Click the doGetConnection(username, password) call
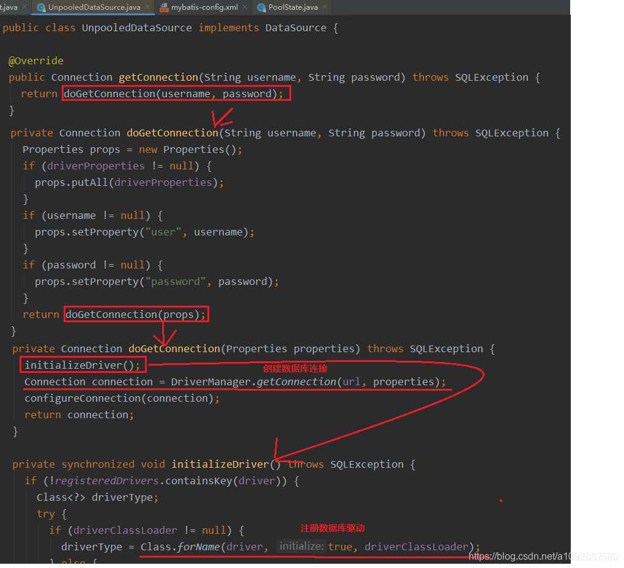This screenshot has height=568, width=624. 173,94
